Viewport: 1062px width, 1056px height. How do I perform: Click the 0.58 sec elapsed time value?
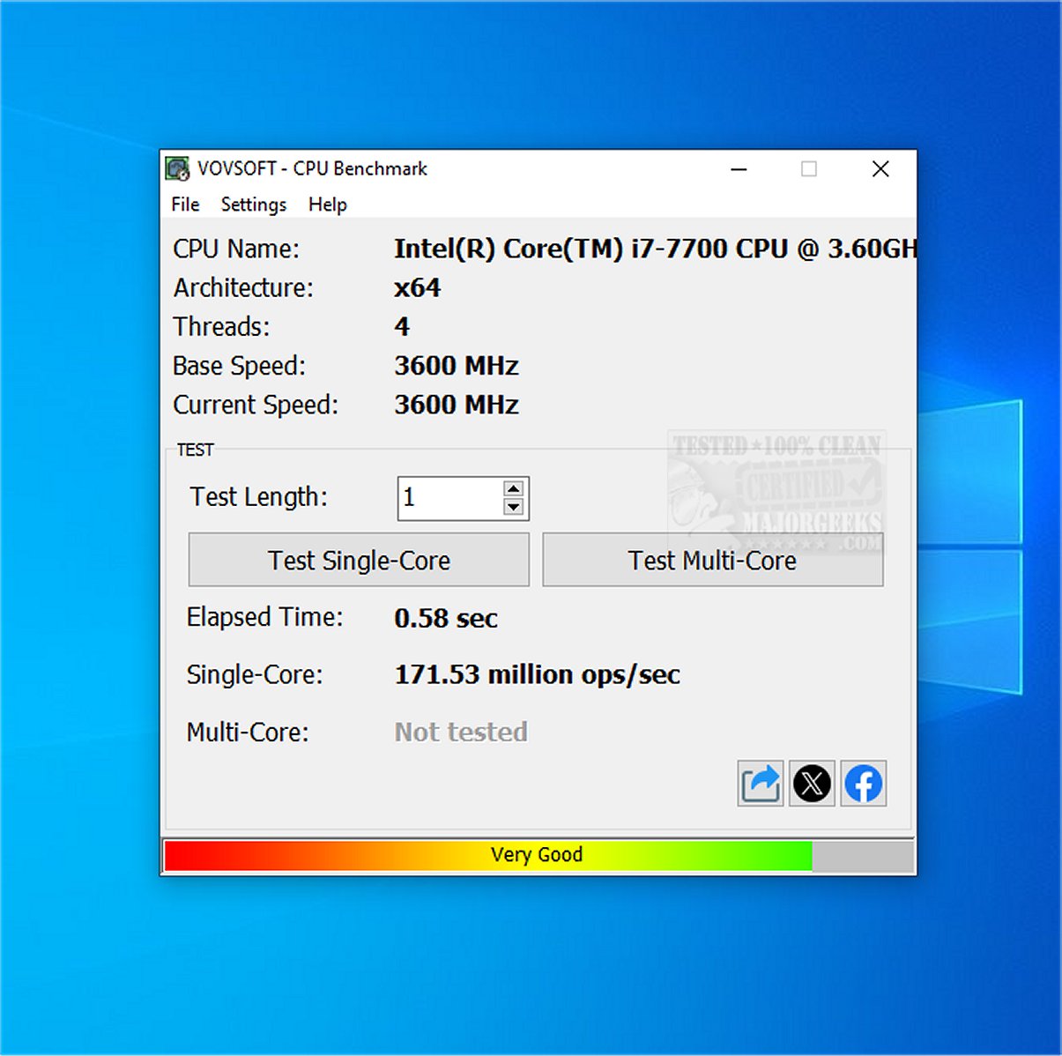click(x=446, y=618)
